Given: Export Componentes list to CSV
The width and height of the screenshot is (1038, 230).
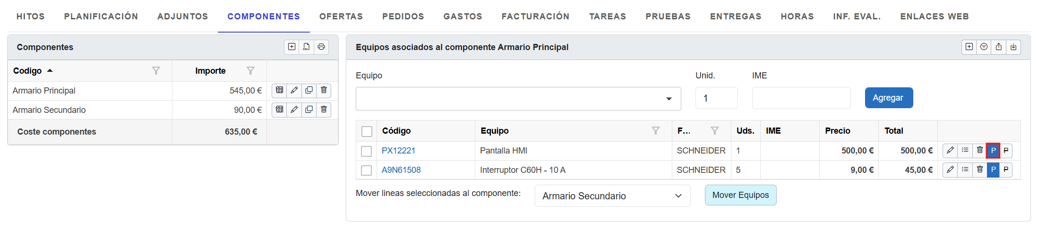Looking at the screenshot, I should click(x=306, y=47).
